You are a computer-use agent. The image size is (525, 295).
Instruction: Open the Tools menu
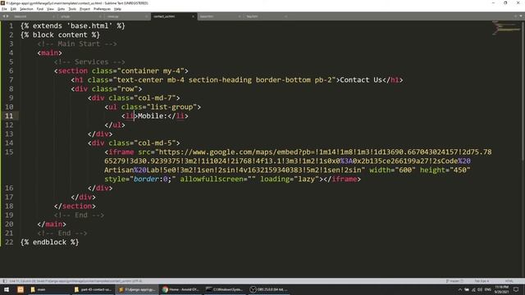pyautogui.click(x=72, y=9)
